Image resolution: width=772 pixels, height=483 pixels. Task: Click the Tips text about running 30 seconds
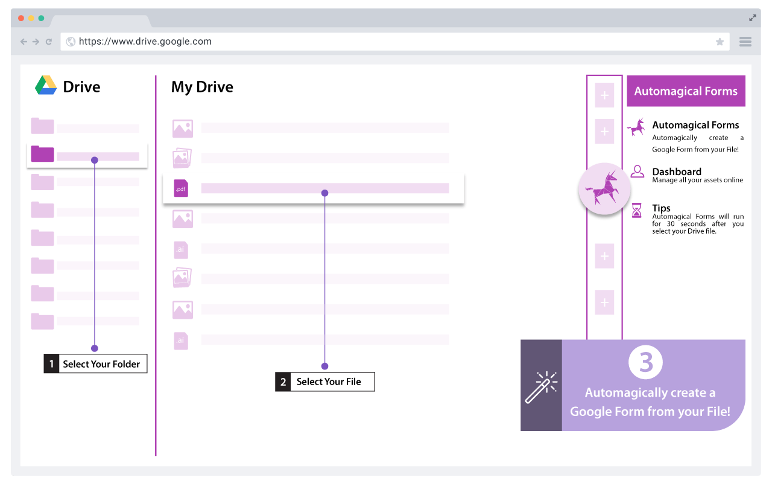tap(698, 224)
